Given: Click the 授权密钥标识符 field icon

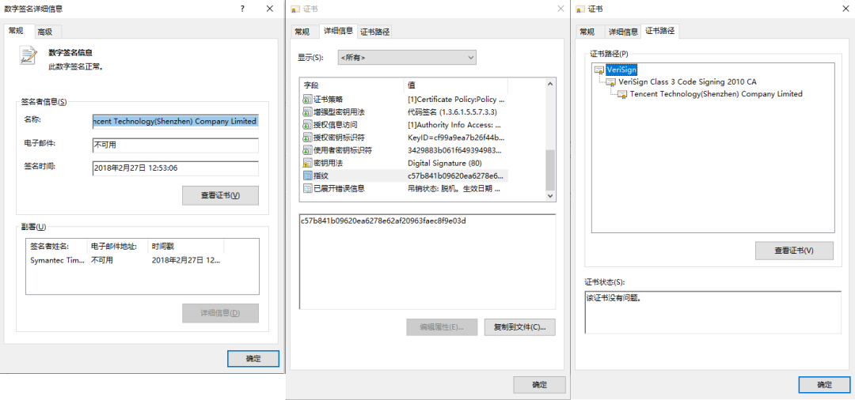Looking at the screenshot, I should coord(307,138).
